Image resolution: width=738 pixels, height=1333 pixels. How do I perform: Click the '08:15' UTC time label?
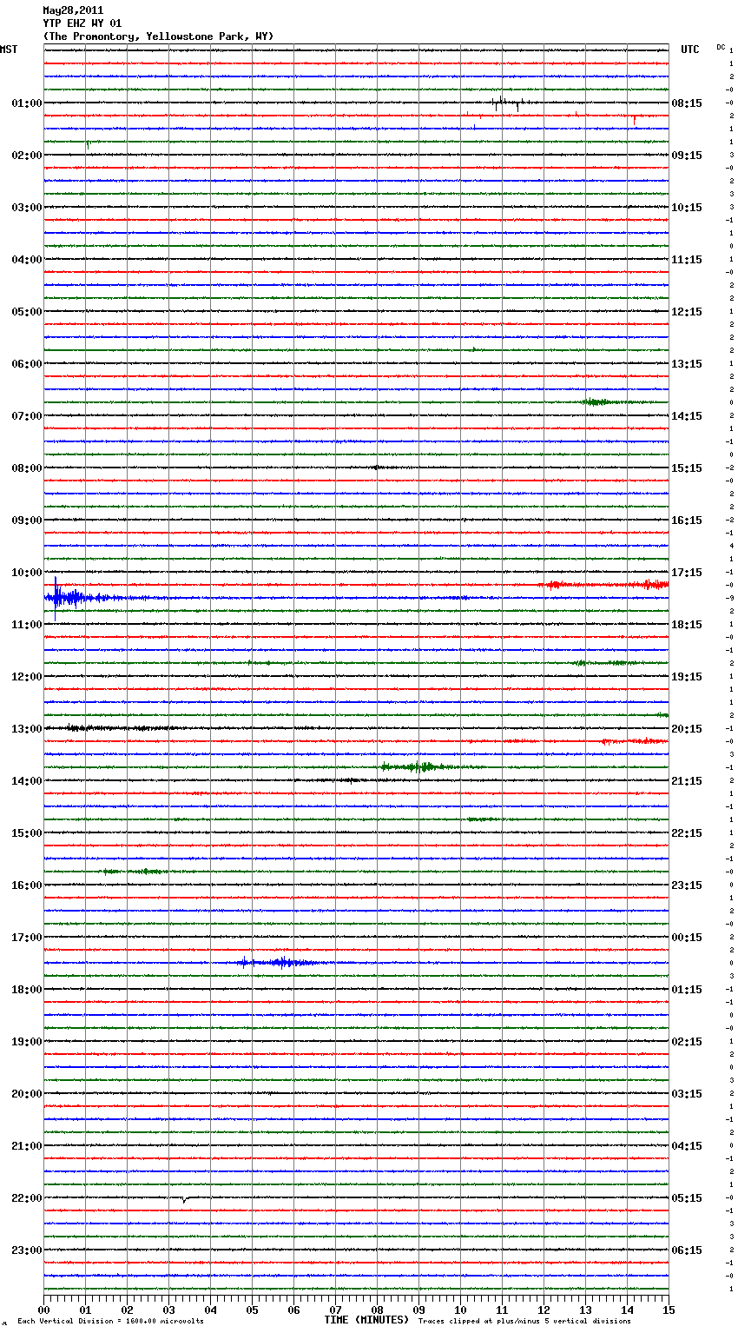[687, 103]
